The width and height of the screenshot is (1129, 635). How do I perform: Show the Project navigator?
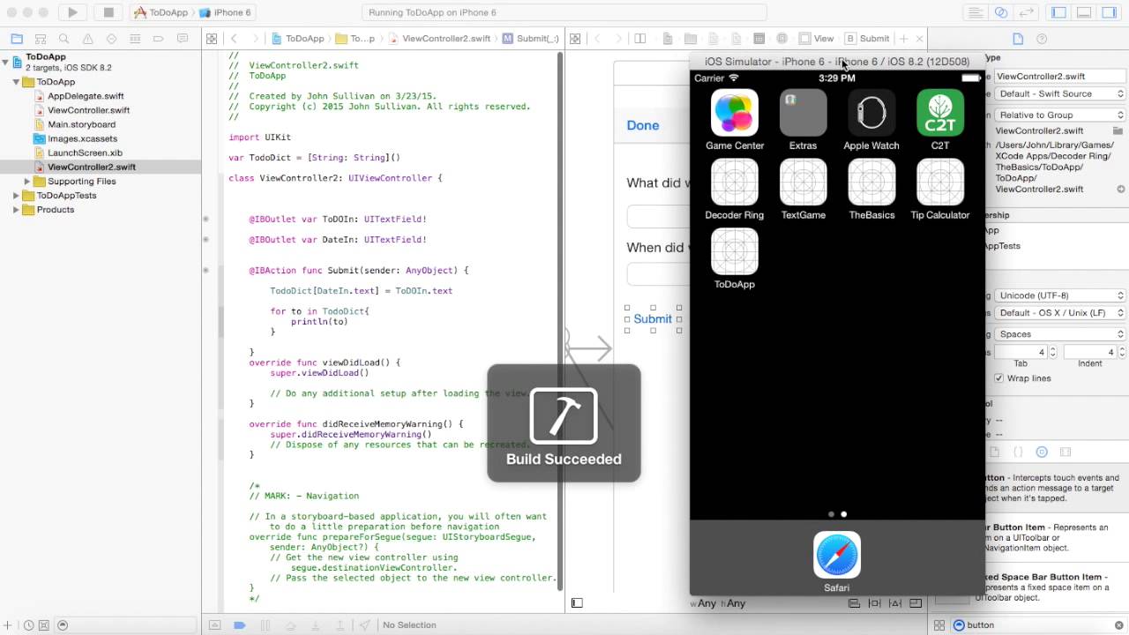coord(17,39)
